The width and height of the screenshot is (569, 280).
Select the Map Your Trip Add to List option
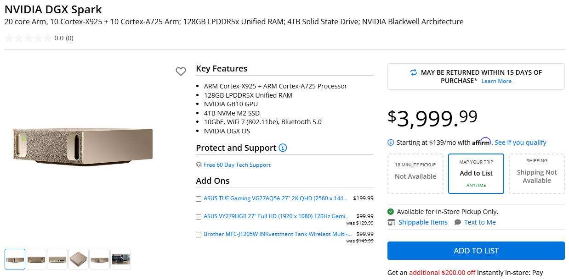point(476,174)
